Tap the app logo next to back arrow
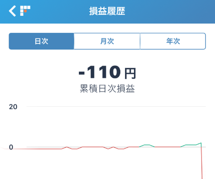 [x=25, y=11]
